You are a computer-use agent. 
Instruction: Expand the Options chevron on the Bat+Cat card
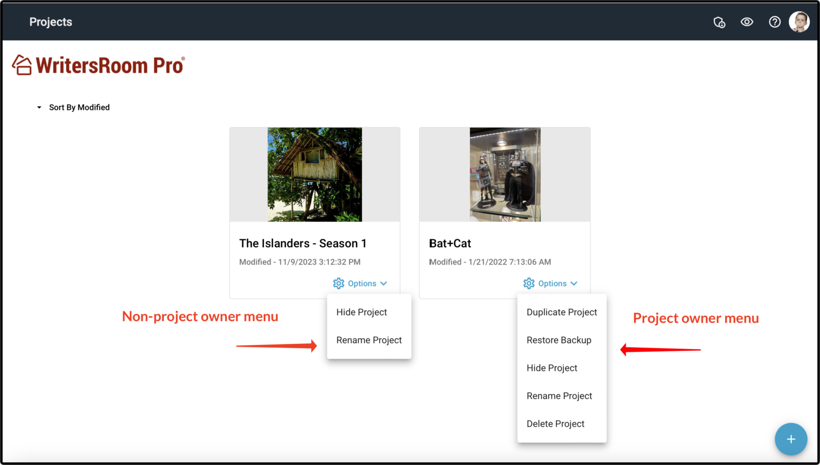(x=574, y=283)
